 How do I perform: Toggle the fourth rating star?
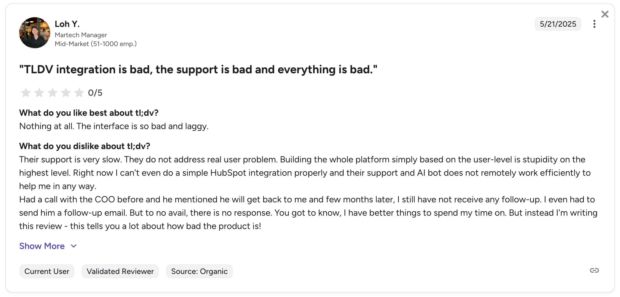click(66, 92)
